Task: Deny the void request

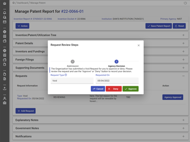Action: (x=114, y=89)
